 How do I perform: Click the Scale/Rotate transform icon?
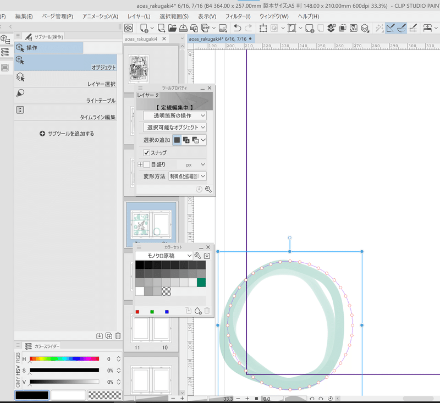pyautogui.click(x=263, y=28)
